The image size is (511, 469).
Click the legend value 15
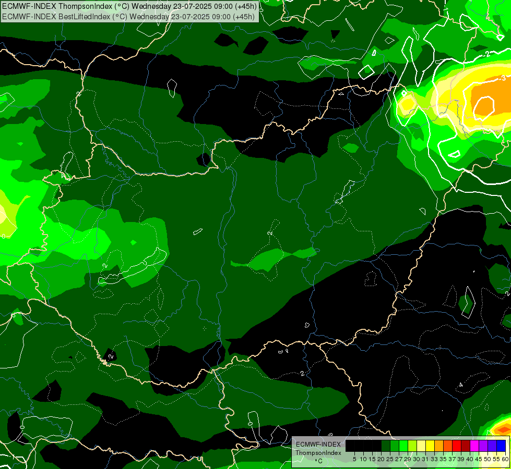373,459
